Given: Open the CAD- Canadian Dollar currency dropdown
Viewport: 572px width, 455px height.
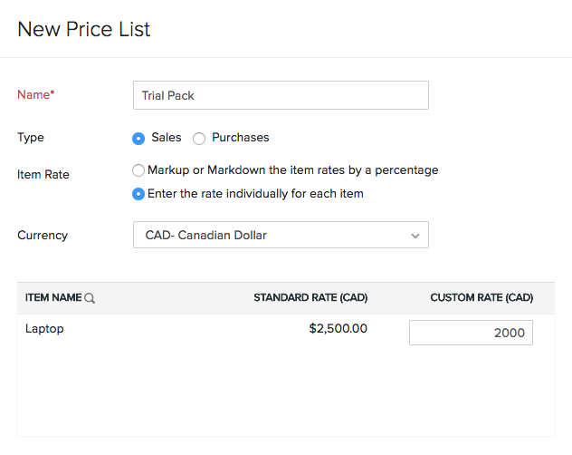Looking at the screenshot, I should click(280, 236).
